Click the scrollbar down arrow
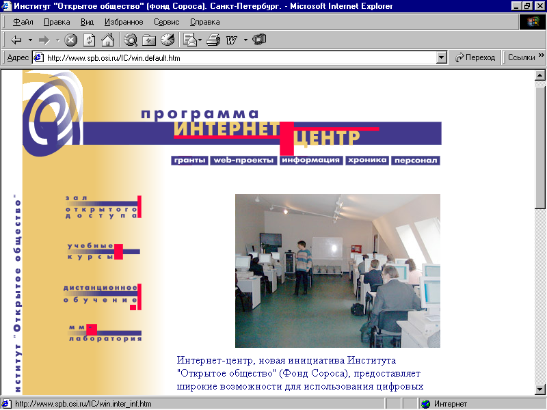547x410 pixels. tap(540, 389)
